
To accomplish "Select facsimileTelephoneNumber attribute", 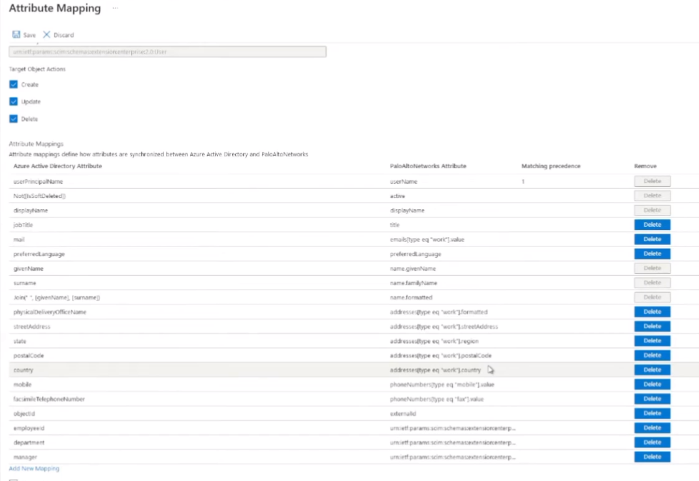I will [x=49, y=399].
